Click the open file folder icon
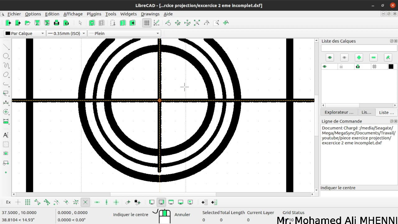 28,23
